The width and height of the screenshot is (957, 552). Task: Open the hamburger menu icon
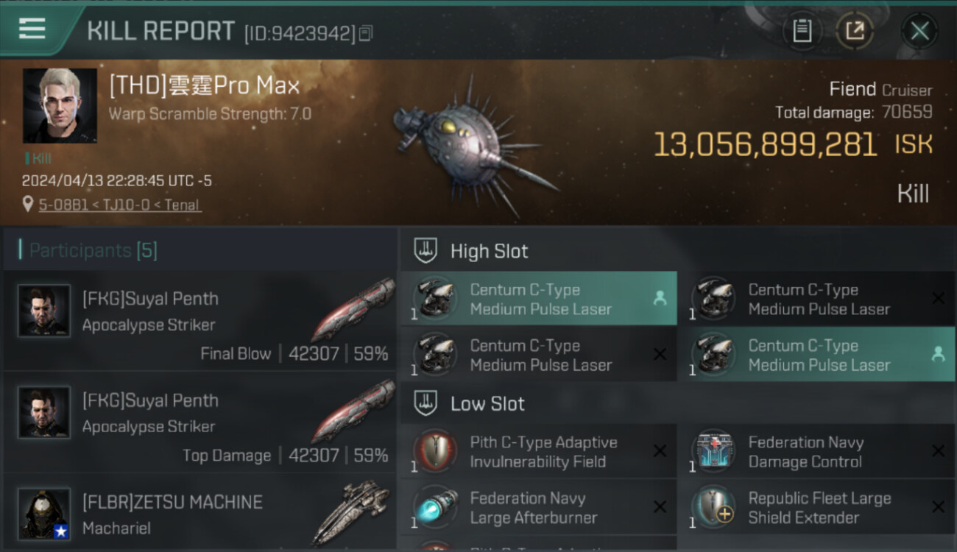click(x=32, y=29)
